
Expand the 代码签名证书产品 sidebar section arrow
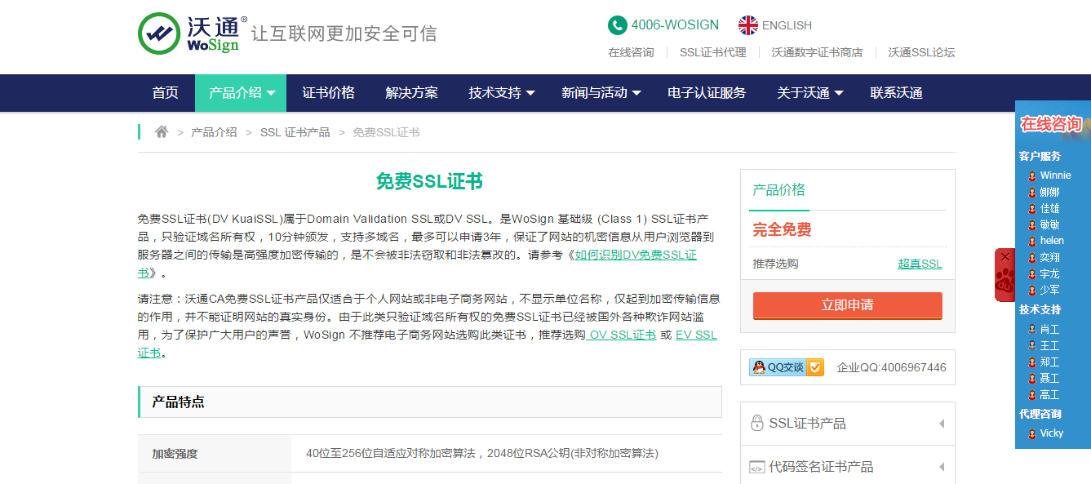pos(942,467)
